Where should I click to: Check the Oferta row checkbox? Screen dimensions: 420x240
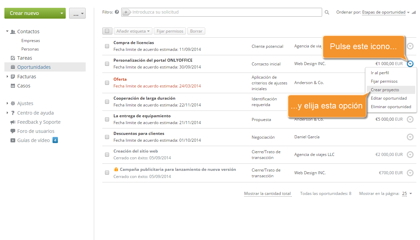(107, 83)
